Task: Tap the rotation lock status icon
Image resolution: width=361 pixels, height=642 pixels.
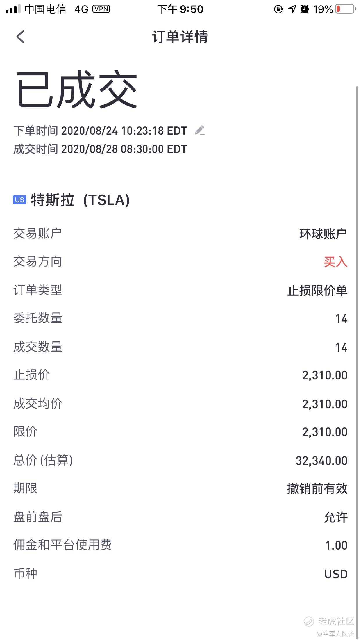Action: [x=278, y=9]
